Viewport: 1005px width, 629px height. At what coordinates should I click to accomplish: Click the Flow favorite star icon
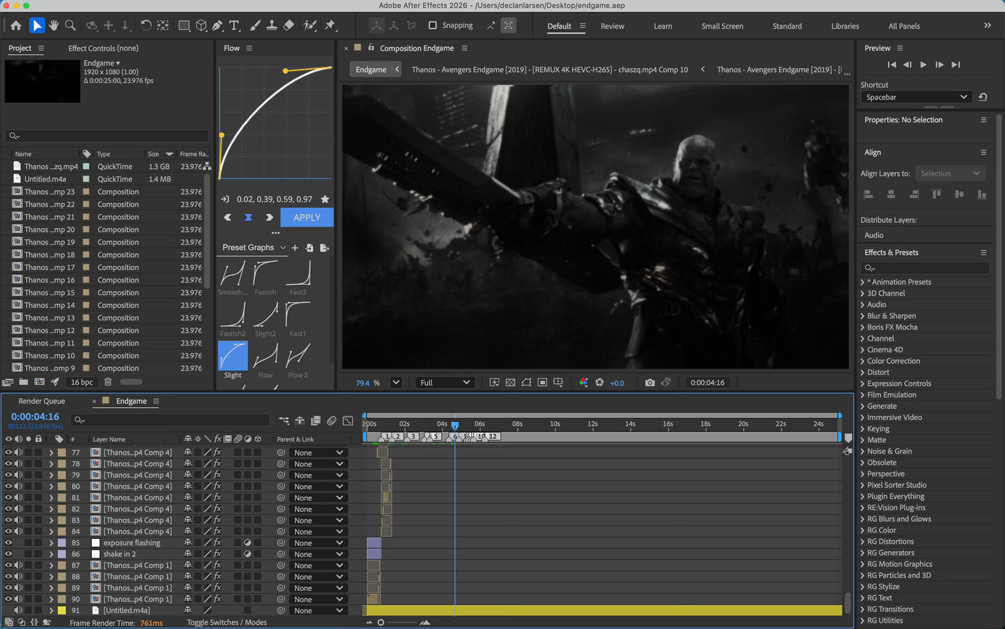coord(325,199)
